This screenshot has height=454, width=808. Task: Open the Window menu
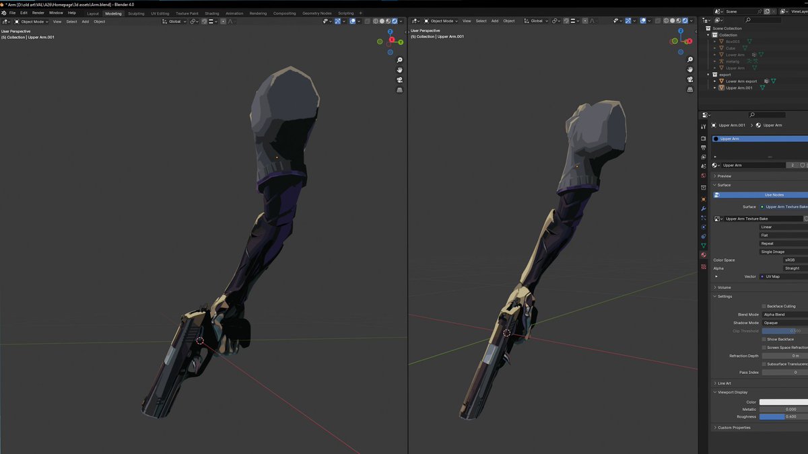tap(56, 13)
